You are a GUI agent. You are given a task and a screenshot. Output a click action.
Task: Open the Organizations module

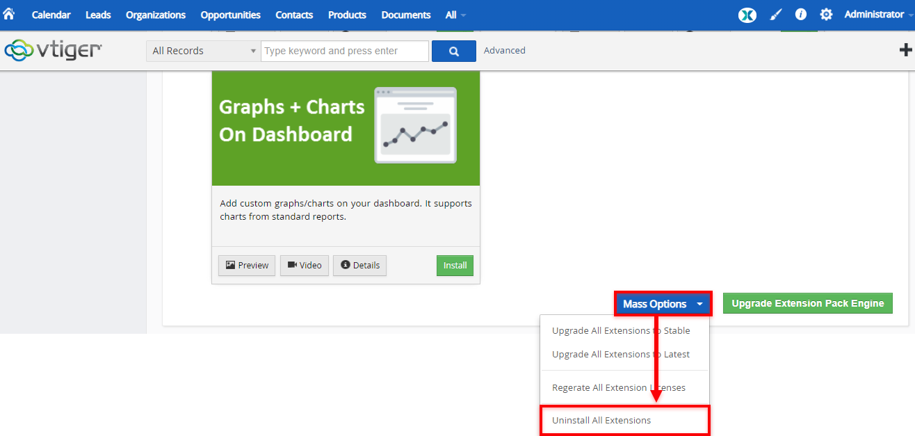[x=156, y=15]
